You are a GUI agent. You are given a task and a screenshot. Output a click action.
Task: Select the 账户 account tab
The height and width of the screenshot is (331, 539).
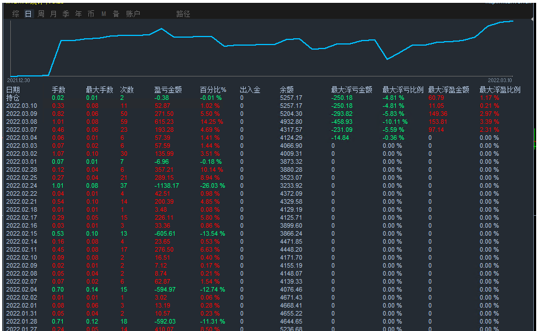(133, 14)
